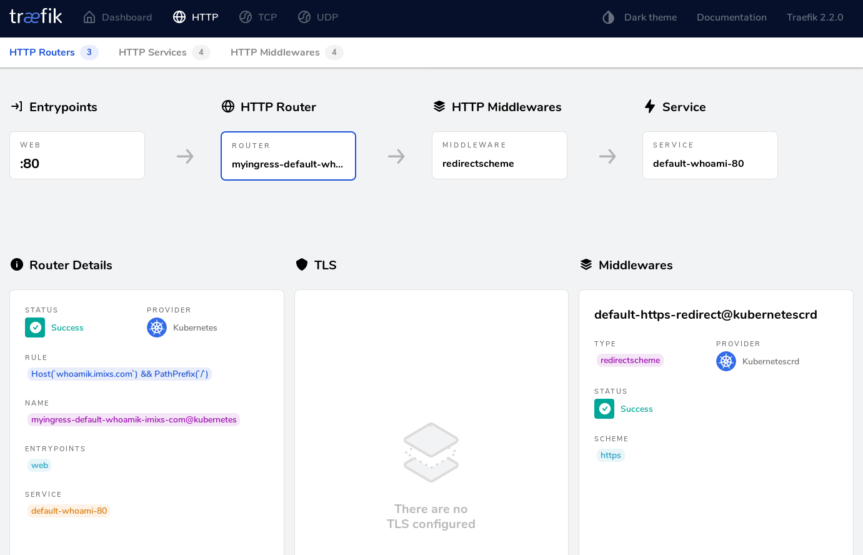Image resolution: width=863 pixels, height=555 pixels.
Task: Click the default-https-redirect@kubernetescrd title
Action: point(706,314)
